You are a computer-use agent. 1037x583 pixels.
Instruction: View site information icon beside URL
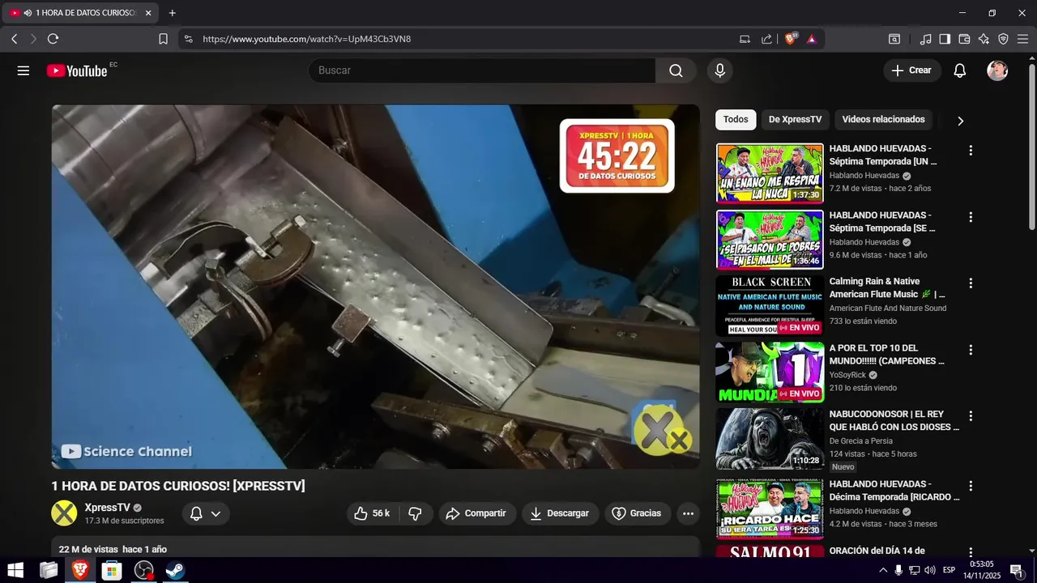(x=188, y=39)
